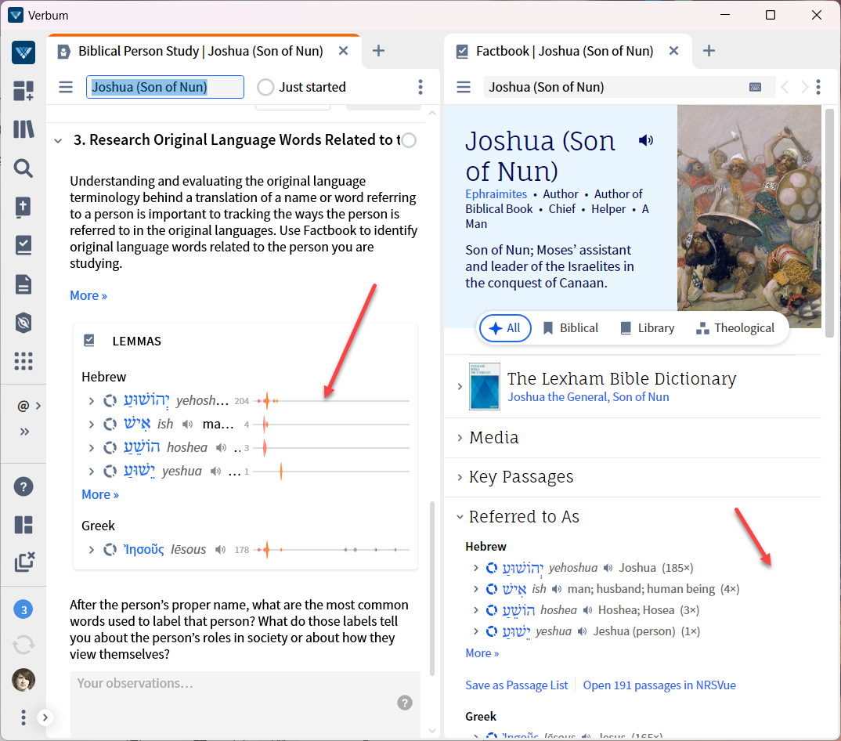
Task: Add new tab beside Biblical Person Study
Action: pos(379,51)
